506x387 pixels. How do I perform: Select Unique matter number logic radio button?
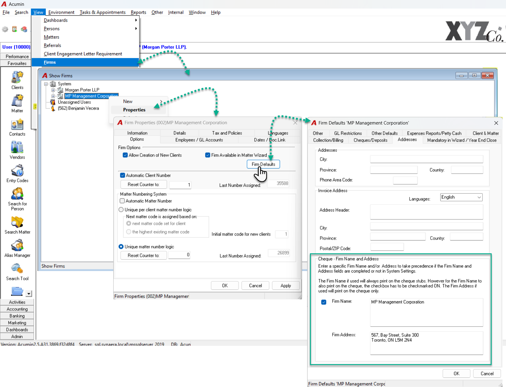click(x=121, y=247)
